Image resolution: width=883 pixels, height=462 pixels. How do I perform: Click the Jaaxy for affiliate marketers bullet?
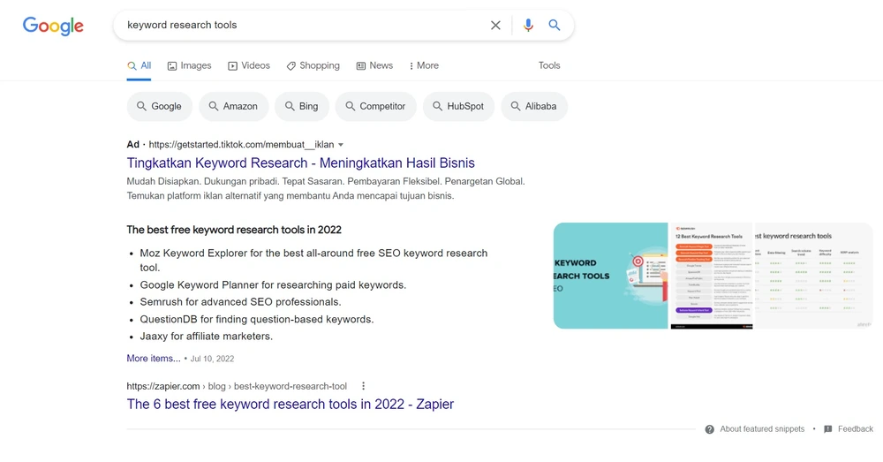[206, 337]
